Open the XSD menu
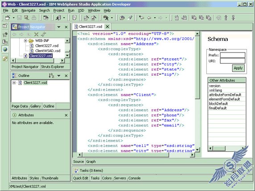The width and height of the screenshot is (255, 191). [81, 10]
